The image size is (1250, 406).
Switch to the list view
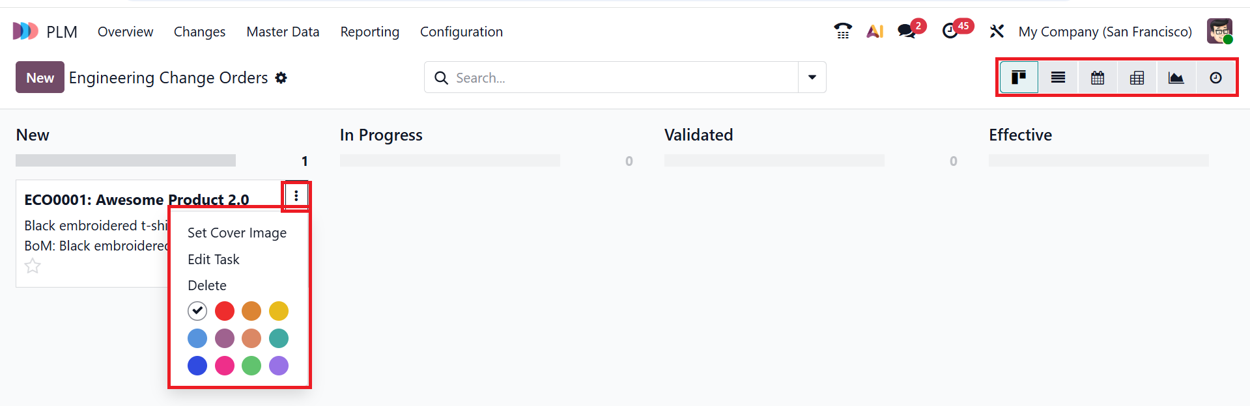point(1058,78)
